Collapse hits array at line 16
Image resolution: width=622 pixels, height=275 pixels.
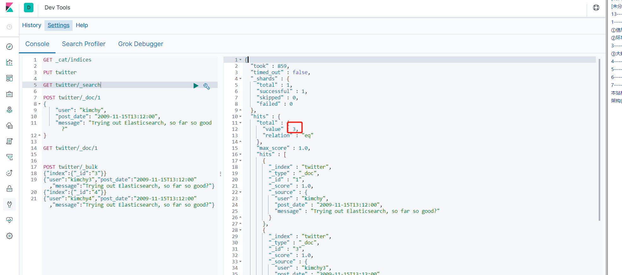tap(240, 154)
